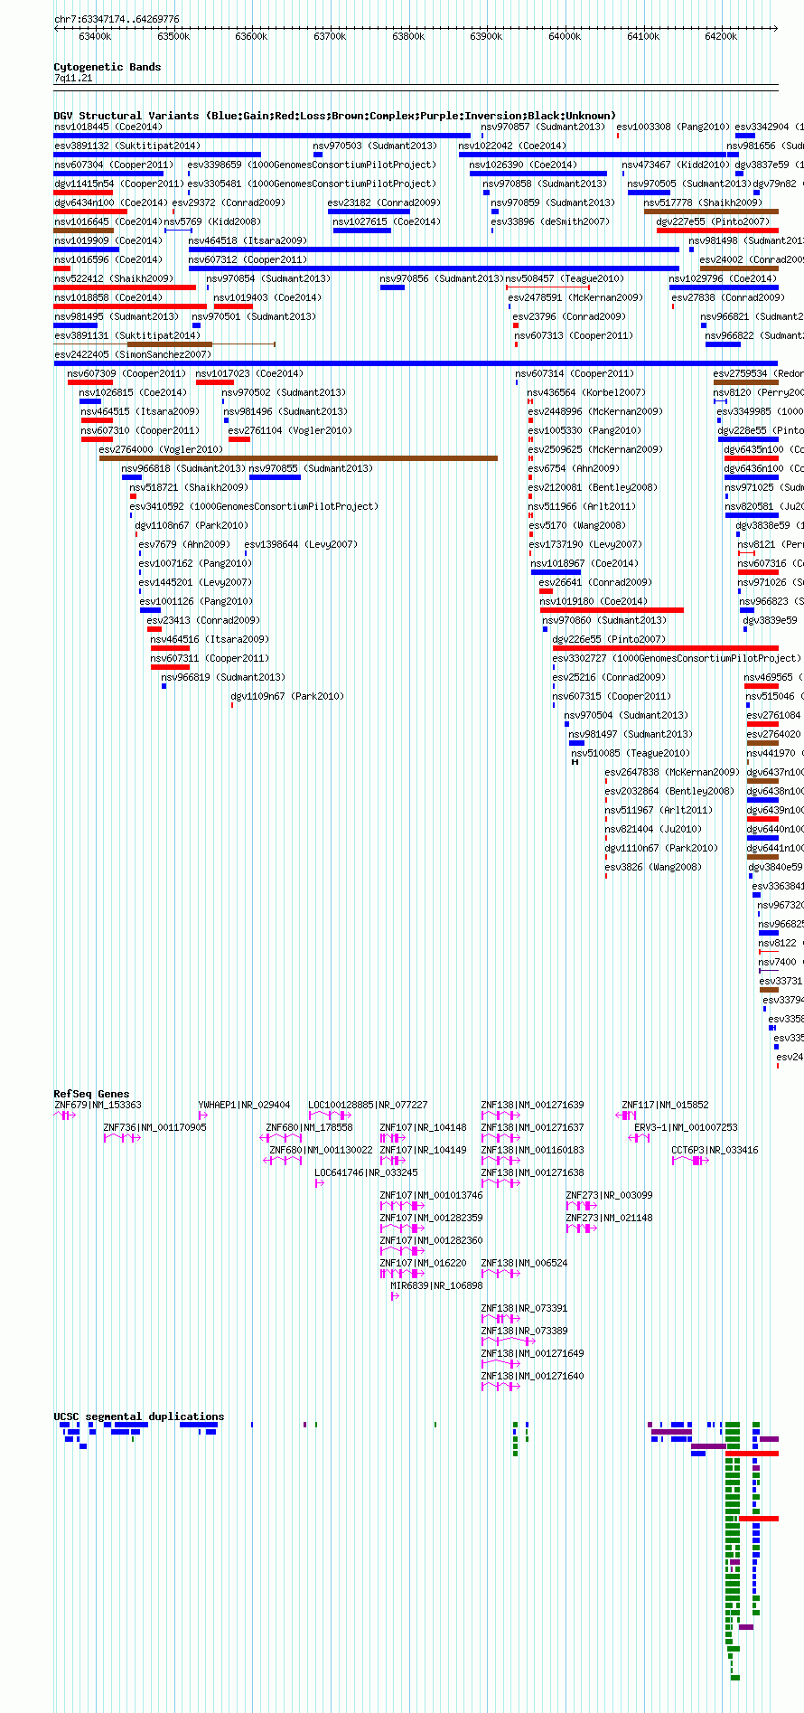This screenshot has height=1713, width=804.
Task: Click variant esv3302727 1000GenomesConsortiumPilotProject
Action: [677, 658]
